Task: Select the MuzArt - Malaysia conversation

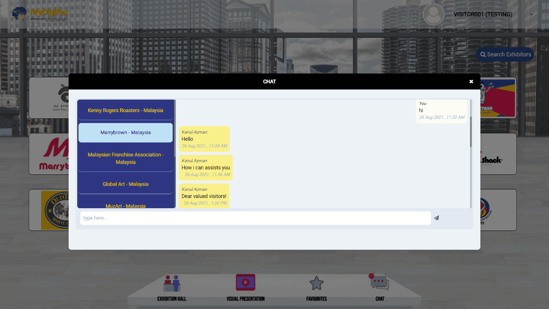Action: coord(125,205)
